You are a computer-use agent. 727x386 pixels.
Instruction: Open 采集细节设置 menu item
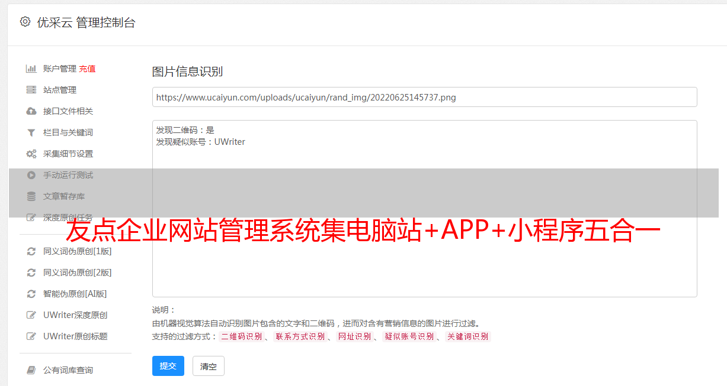pos(68,154)
